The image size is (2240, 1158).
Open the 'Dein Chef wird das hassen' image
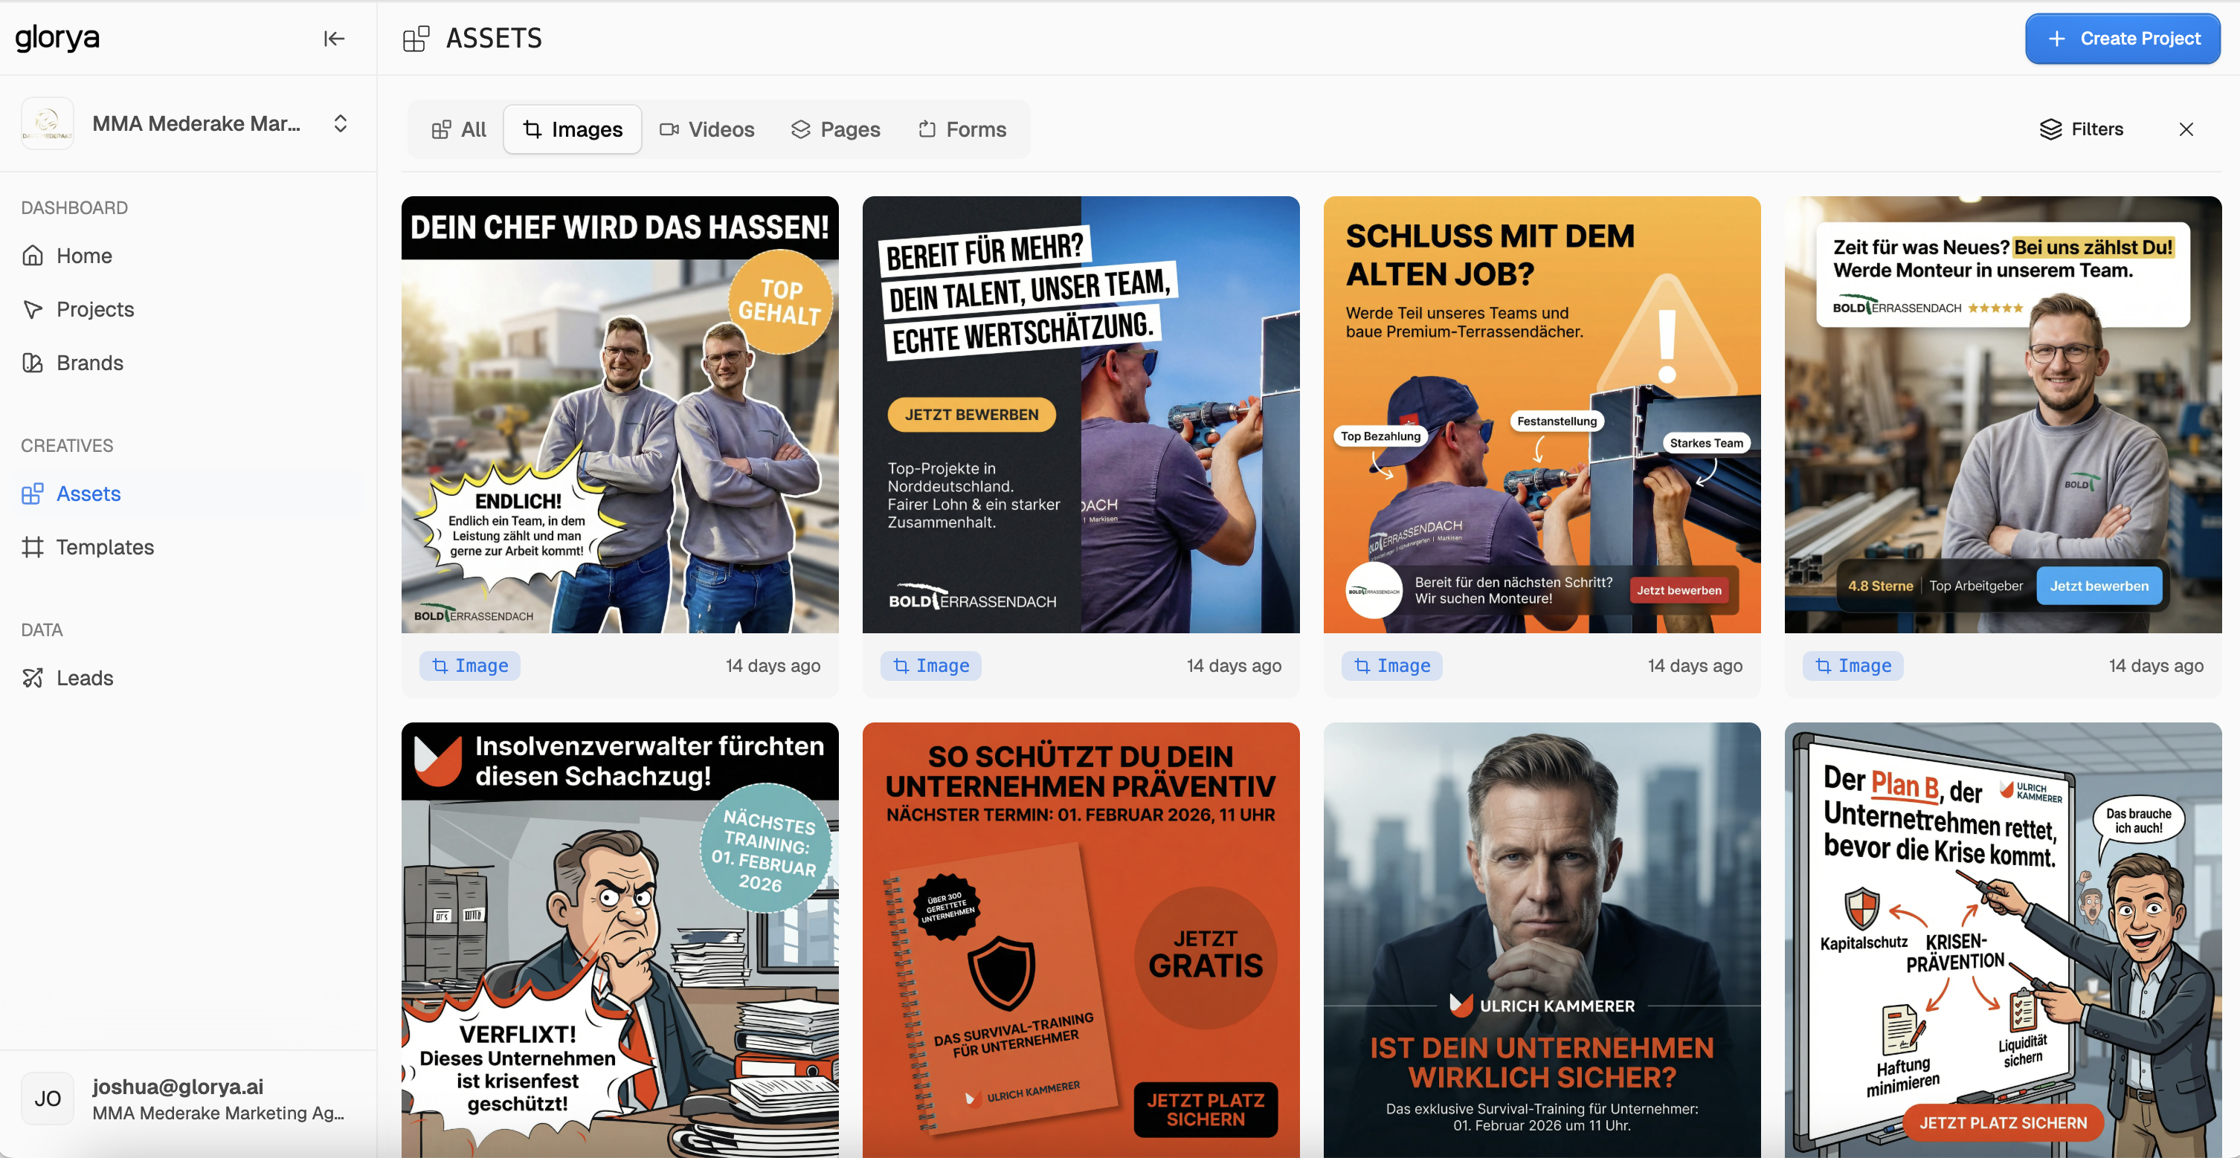click(x=620, y=415)
